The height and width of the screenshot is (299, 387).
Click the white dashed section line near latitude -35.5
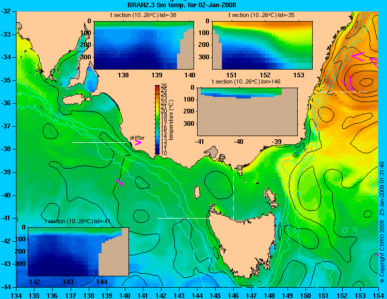[340, 92]
